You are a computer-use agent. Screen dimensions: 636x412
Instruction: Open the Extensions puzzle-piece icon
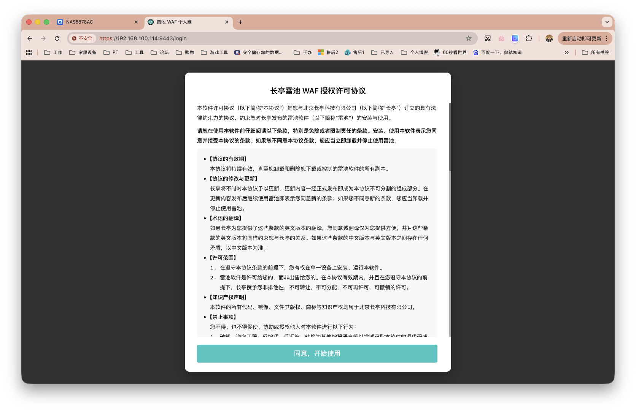(x=529, y=38)
